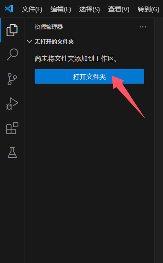163x263 pixels.
Task: Click the blue 打开文件夹 button
Action: [x=89, y=77]
